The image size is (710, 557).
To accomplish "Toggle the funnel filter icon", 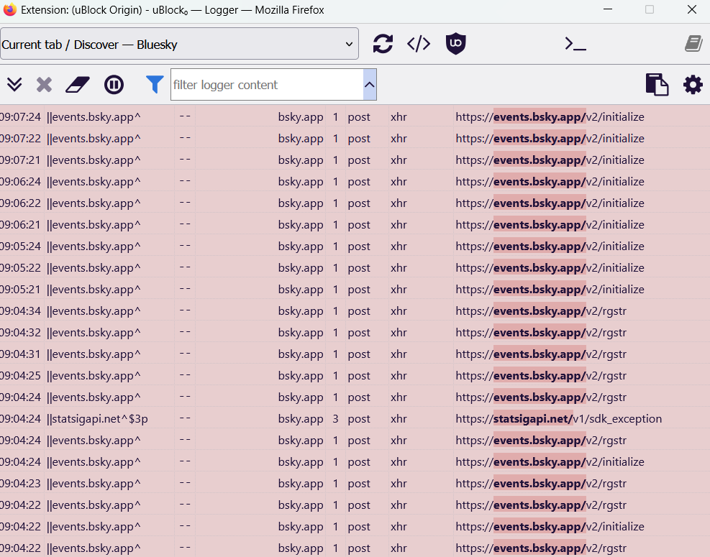I will coord(155,85).
